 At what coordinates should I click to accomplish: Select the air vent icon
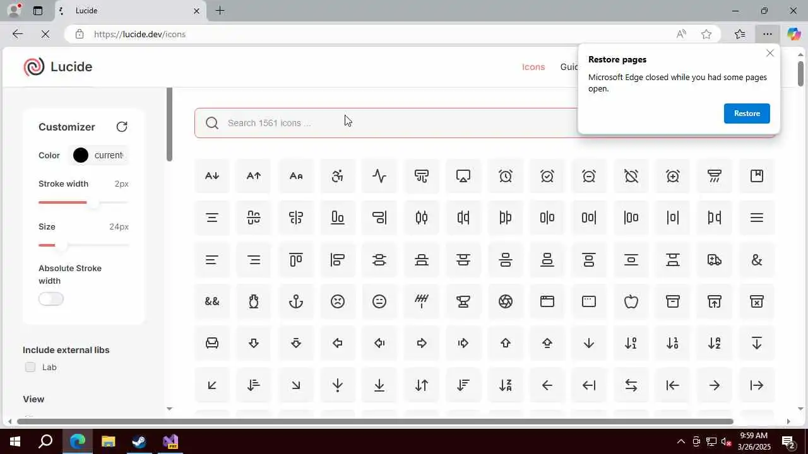[x=422, y=176]
